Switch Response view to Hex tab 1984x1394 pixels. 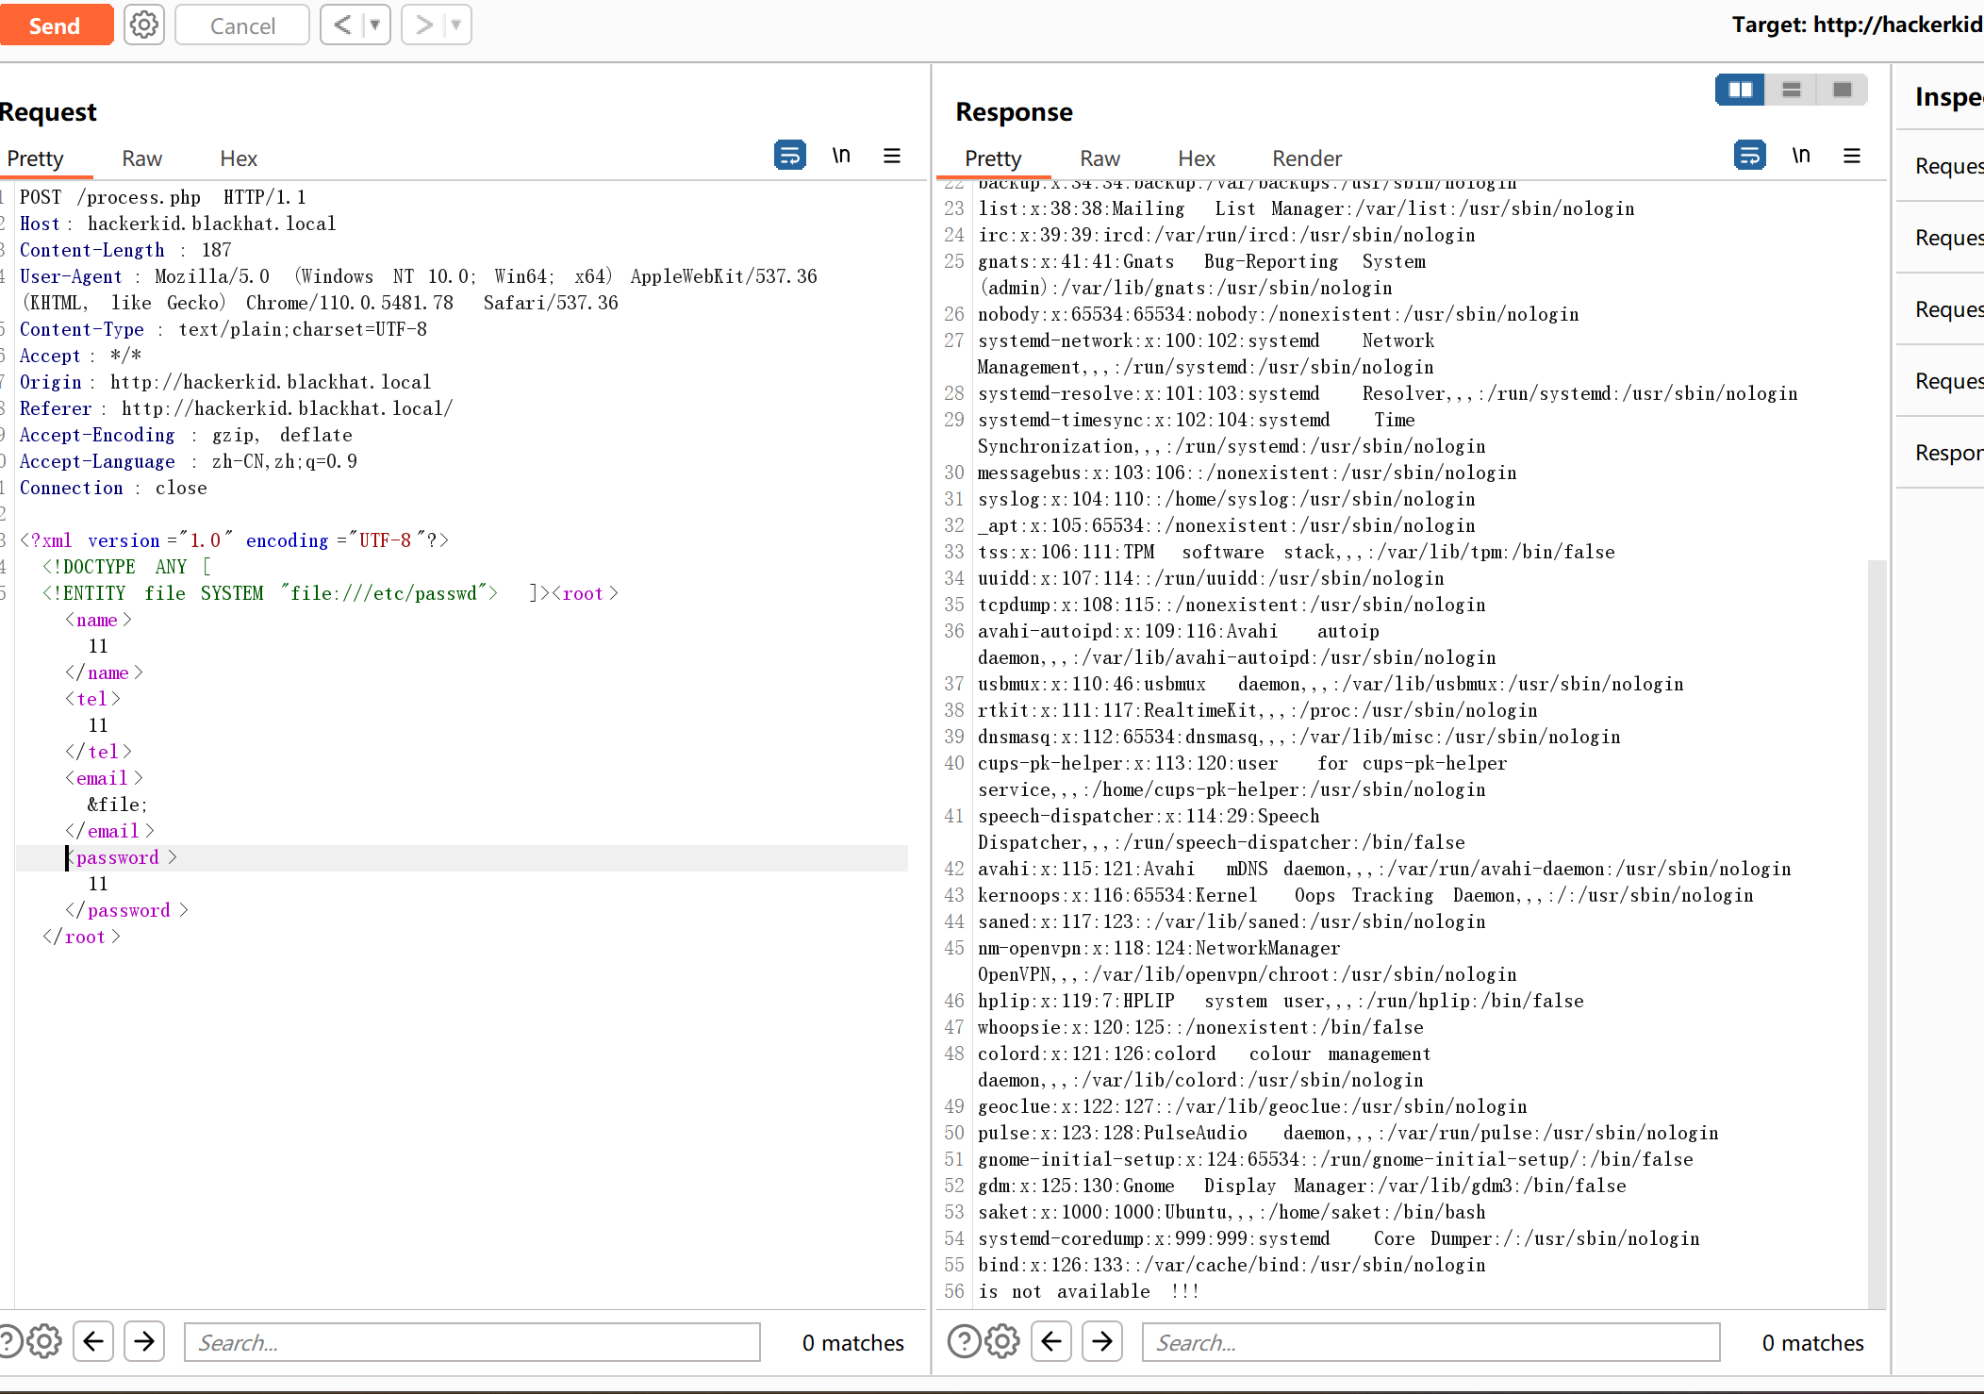pyautogui.click(x=1197, y=158)
